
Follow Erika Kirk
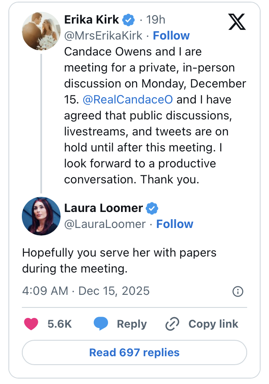(171, 36)
